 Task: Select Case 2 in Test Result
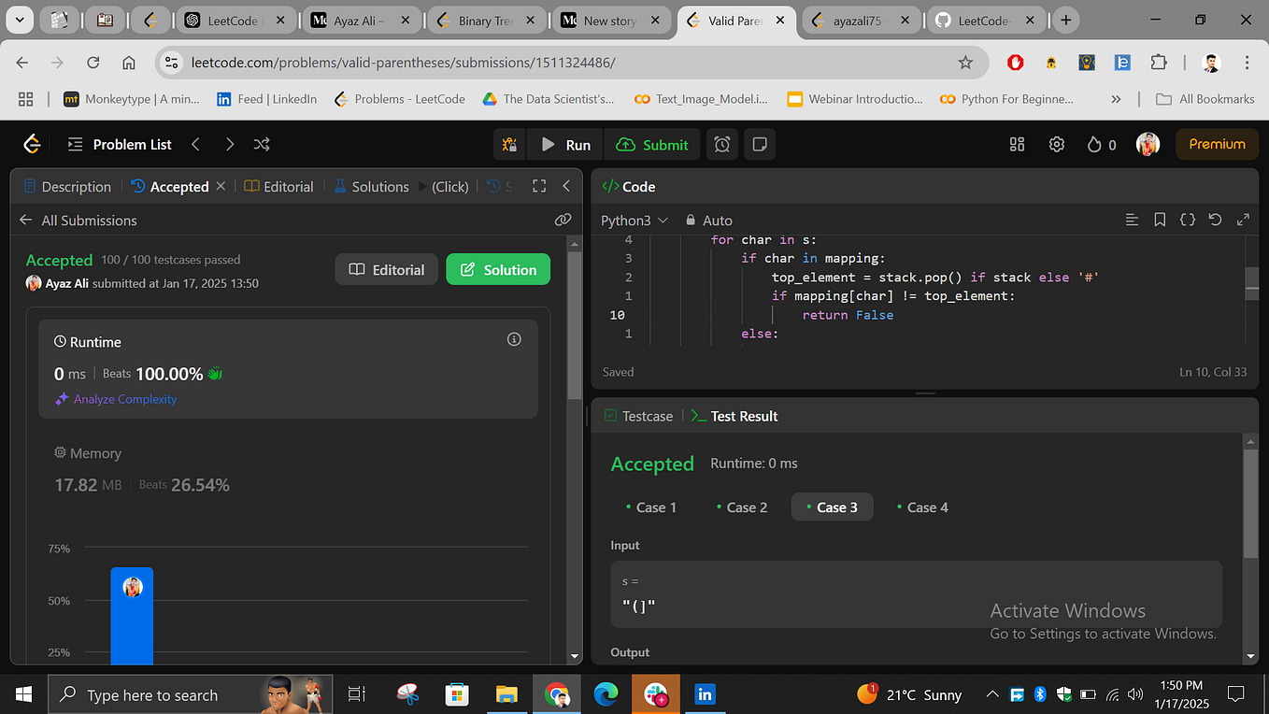click(x=743, y=507)
